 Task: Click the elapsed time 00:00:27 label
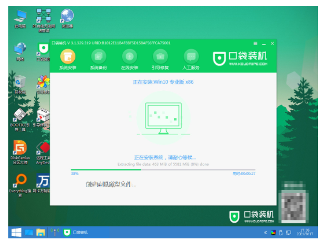244,173
